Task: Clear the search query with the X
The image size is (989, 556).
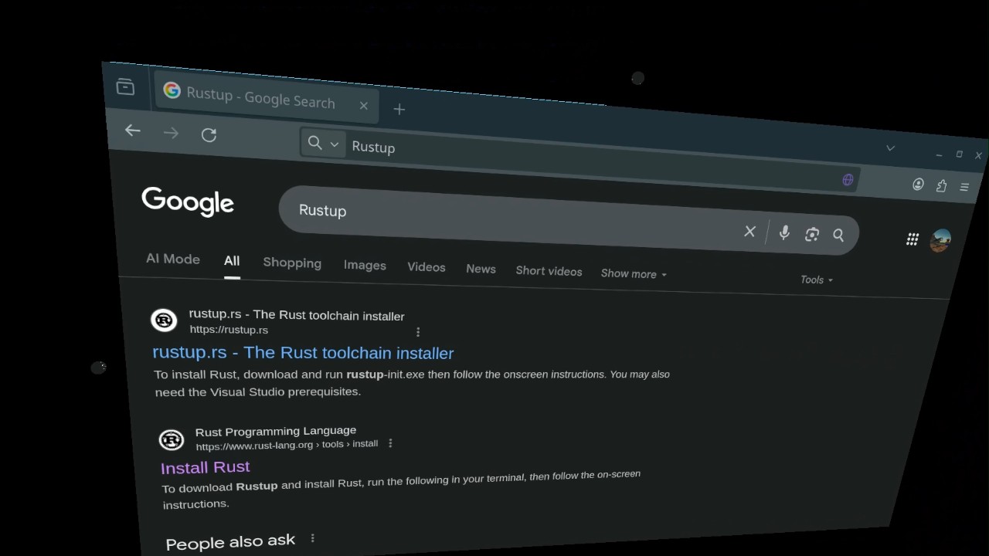Action: (749, 231)
